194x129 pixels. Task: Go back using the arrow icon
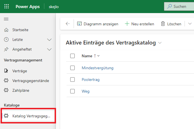tap(68, 24)
